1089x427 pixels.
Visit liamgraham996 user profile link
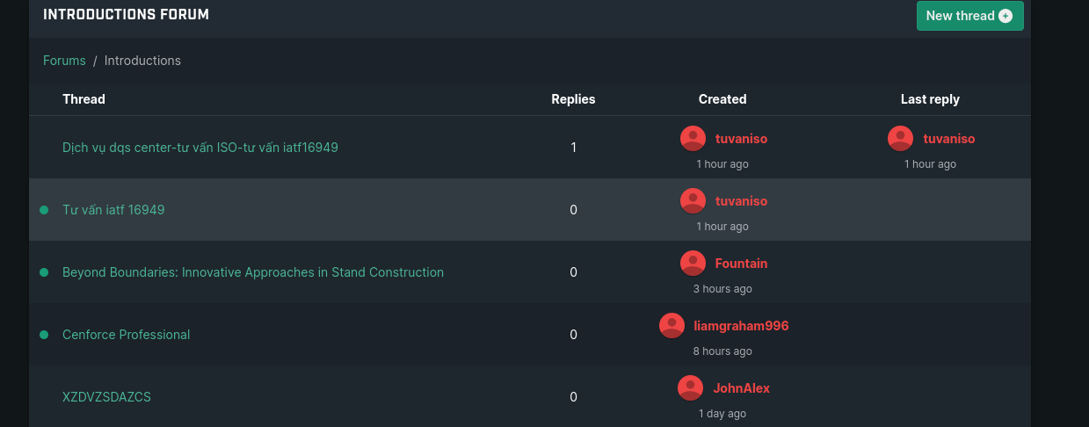[741, 325]
